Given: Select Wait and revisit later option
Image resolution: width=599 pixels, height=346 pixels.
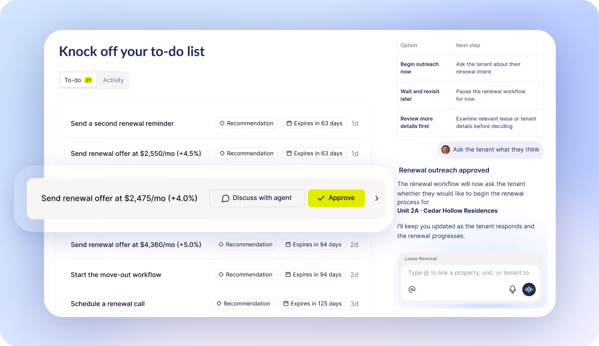Looking at the screenshot, I should pos(420,95).
